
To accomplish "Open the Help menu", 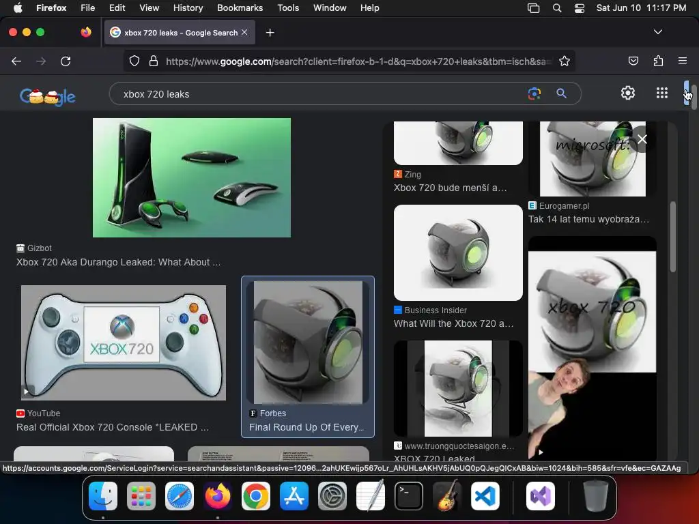I will click(x=369, y=8).
